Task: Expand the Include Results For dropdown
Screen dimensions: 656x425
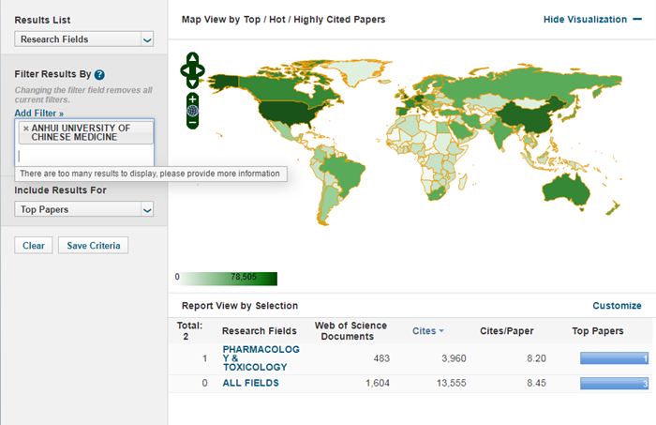Action: (84, 209)
